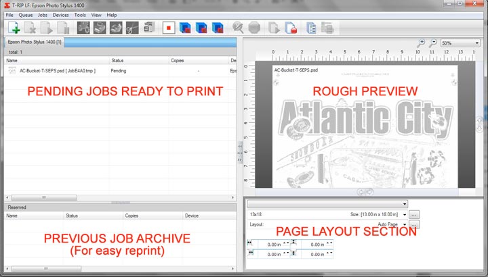Open the Layout Auto Page dropdown
Image resolution: width=488 pixels, height=277 pixels.
(404, 224)
